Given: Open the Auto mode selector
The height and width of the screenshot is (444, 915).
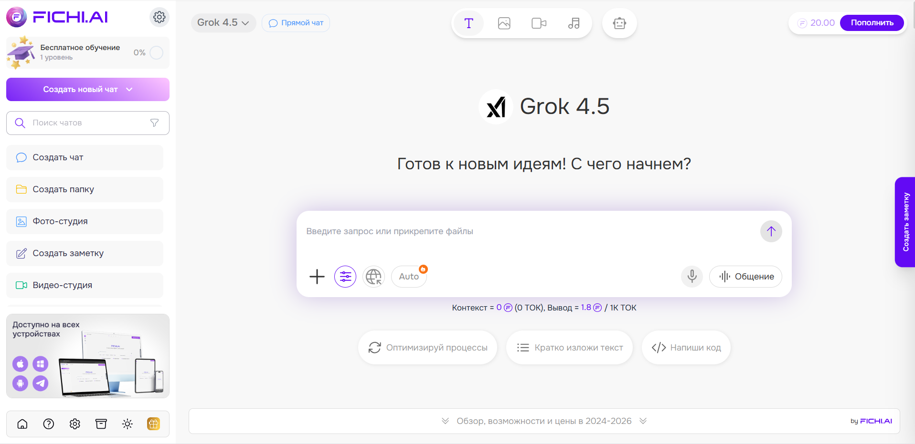Looking at the screenshot, I should [409, 277].
